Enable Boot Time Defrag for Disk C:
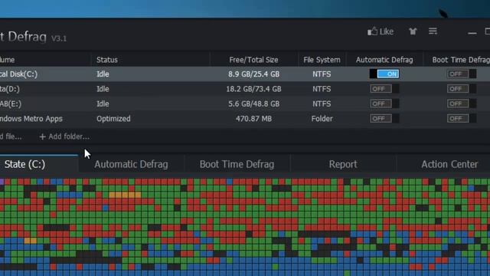 pyautogui.click(x=462, y=74)
